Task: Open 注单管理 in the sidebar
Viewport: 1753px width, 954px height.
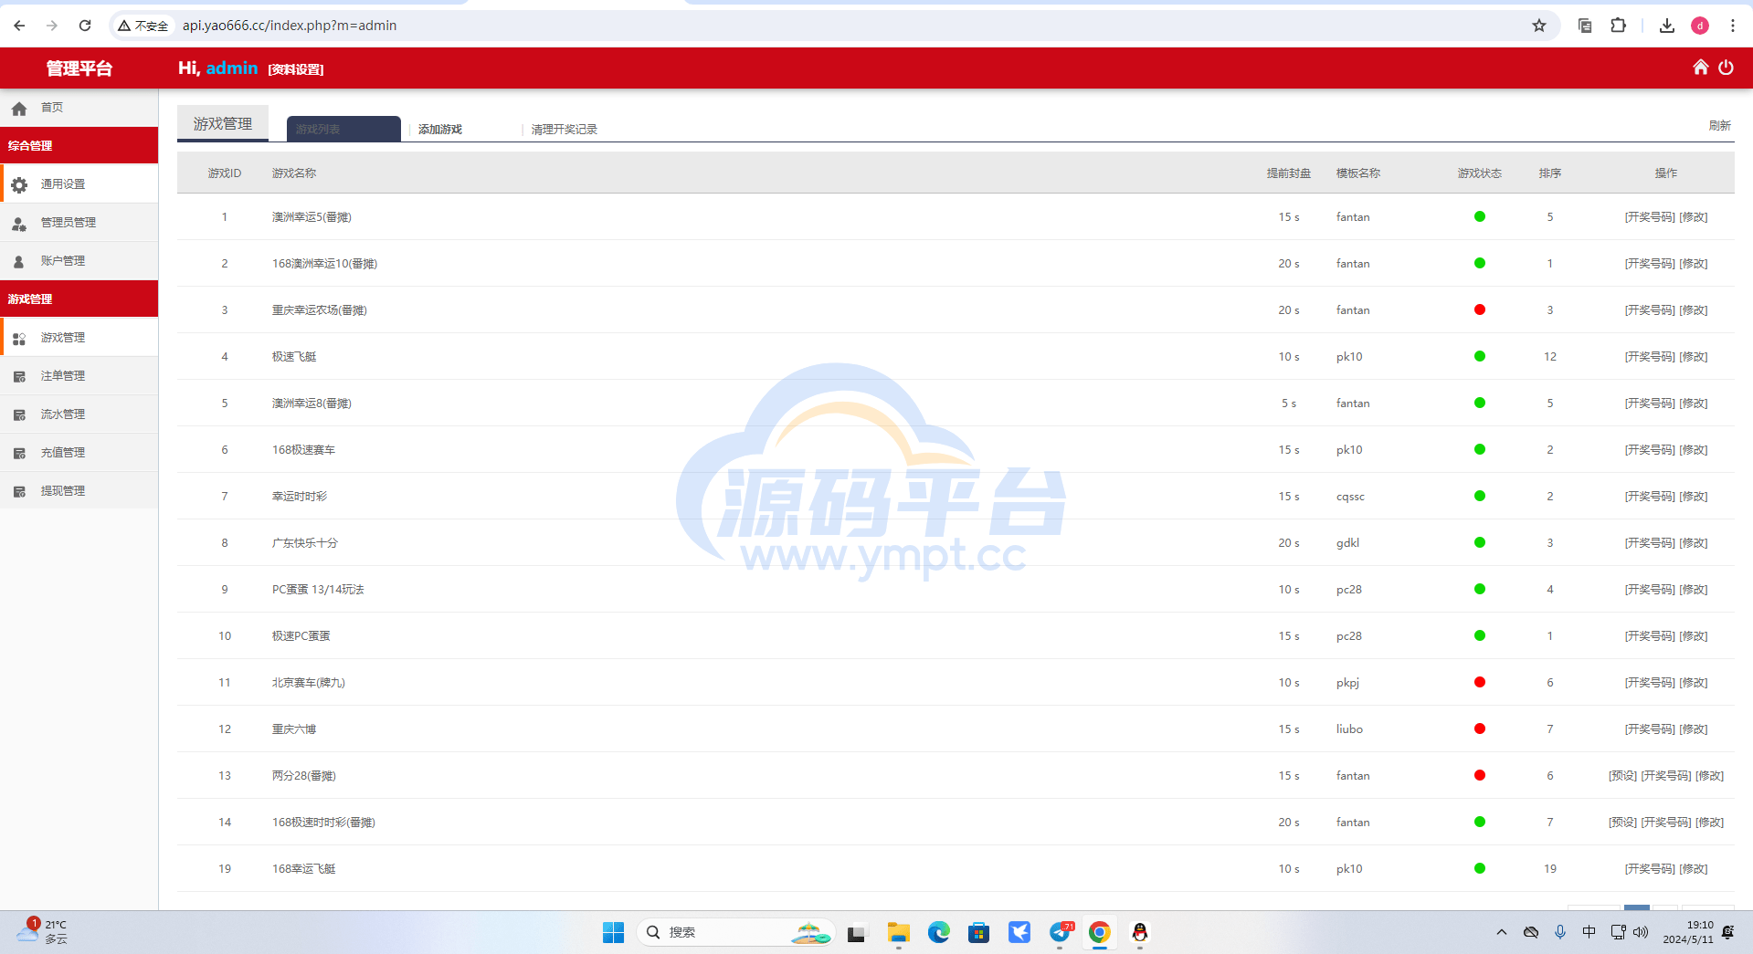Action: coord(79,376)
